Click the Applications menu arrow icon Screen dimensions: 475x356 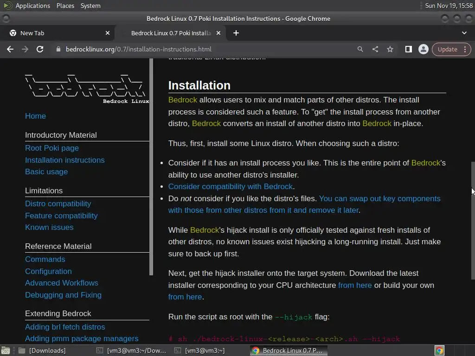point(7,6)
